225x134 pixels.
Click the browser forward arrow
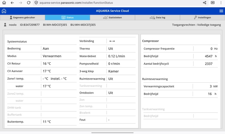[20, 3]
